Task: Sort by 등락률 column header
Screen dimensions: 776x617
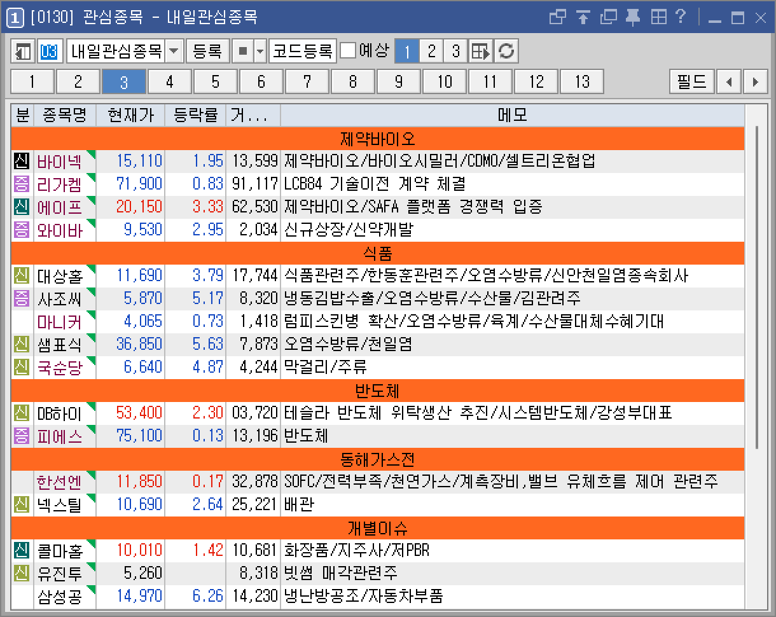Action: 195,115
